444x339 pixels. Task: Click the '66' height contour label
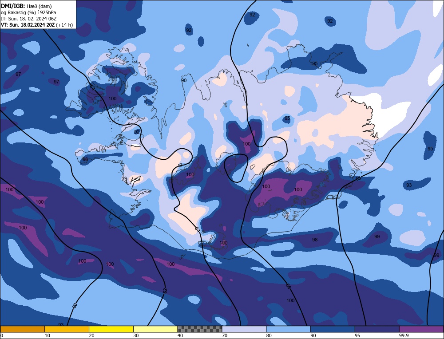(288, 286)
